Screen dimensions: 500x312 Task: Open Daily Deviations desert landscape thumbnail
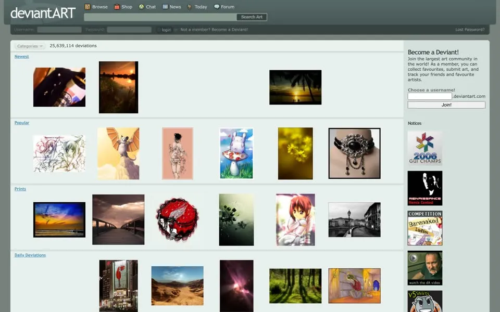177,286
